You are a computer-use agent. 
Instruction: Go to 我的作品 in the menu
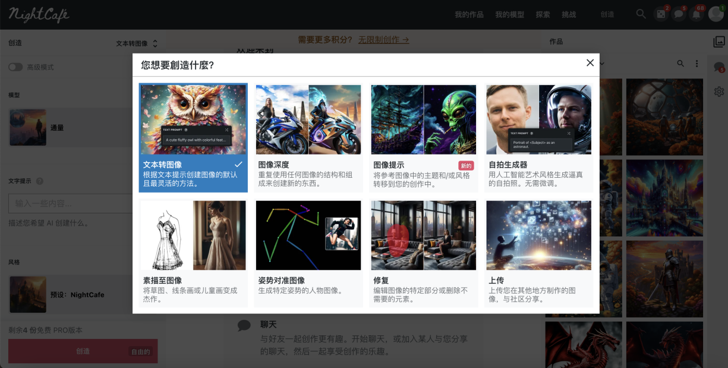pos(469,14)
